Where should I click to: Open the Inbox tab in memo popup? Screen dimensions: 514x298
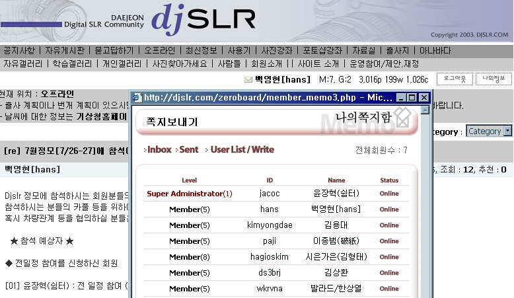[x=159, y=150]
